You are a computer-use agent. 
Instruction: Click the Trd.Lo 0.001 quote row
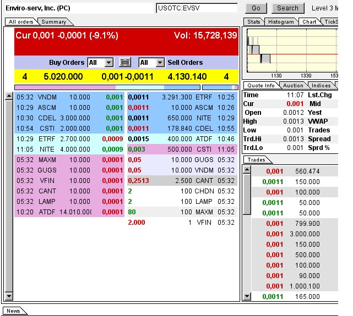point(275,148)
